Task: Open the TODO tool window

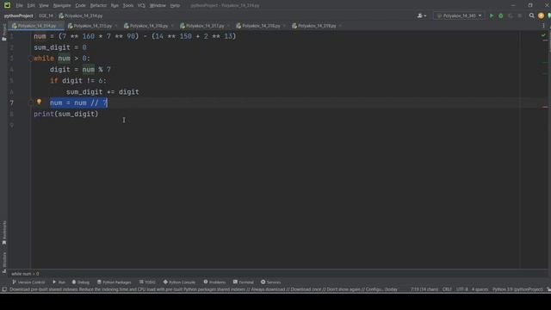Action: click(x=147, y=282)
